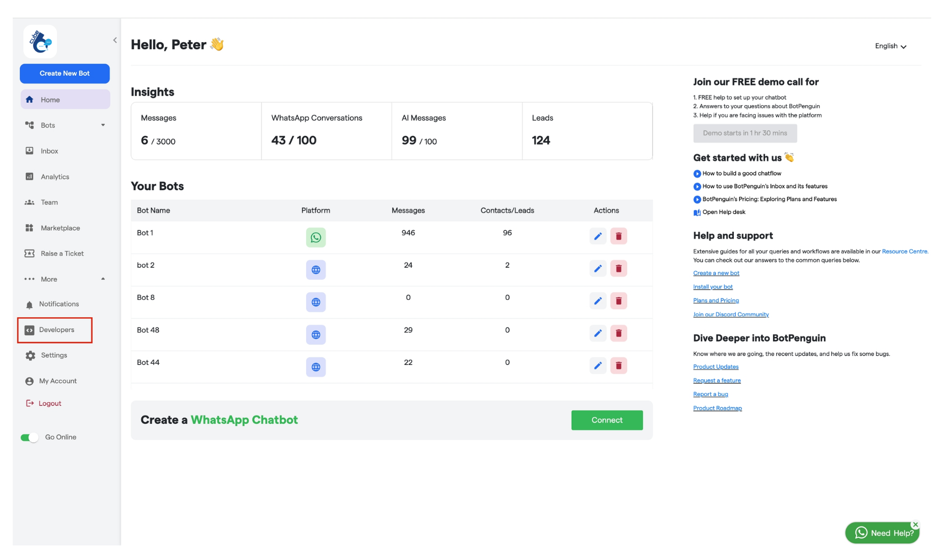Expand the Bots sidebar dropdown
Screen dimensions: 949x549
[103, 125]
